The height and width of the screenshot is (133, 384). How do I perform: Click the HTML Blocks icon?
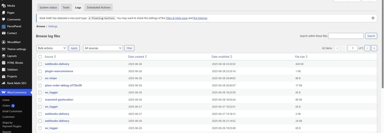tap(4, 63)
